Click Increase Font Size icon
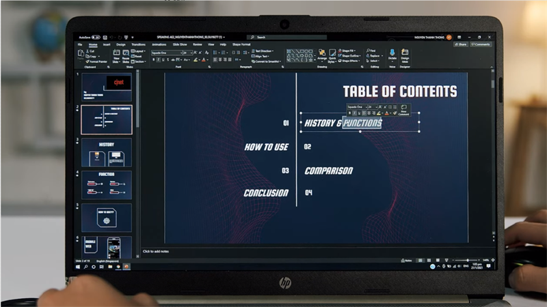Viewport: 547px width, 307px height. (195, 53)
